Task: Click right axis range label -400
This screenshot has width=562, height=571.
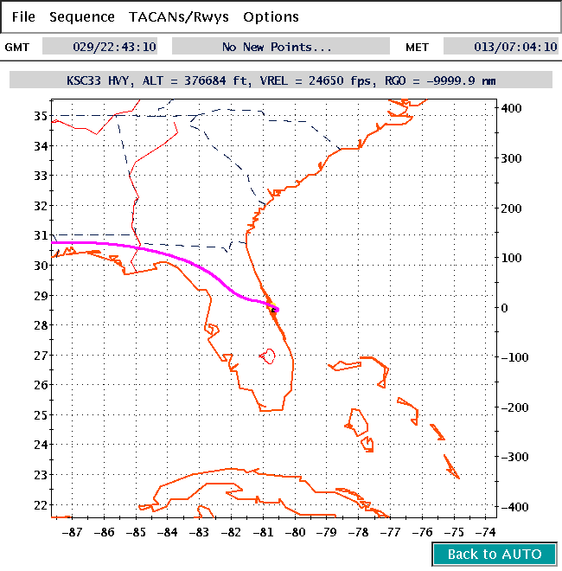Action: click(x=514, y=506)
